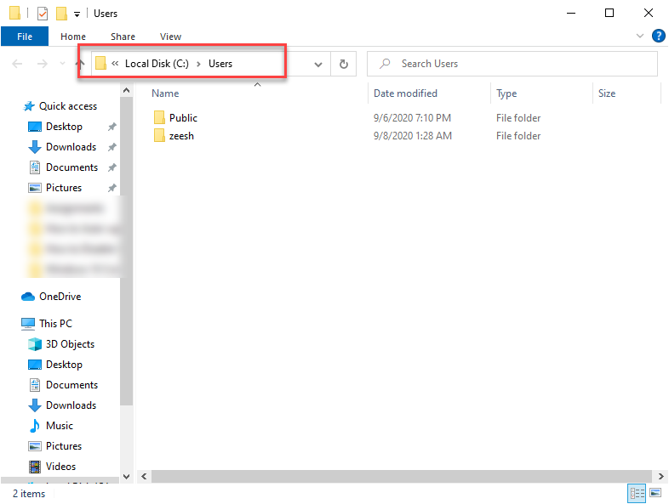Open pinned Downloads under Quick access
This screenshot has width=669, height=504.
[71, 147]
